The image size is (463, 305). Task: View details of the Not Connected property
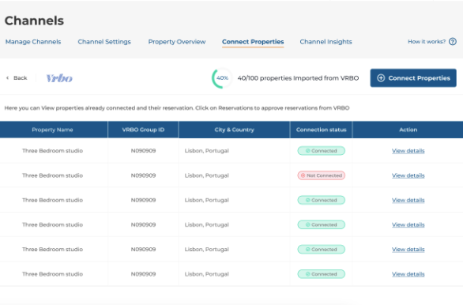click(408, 175)
